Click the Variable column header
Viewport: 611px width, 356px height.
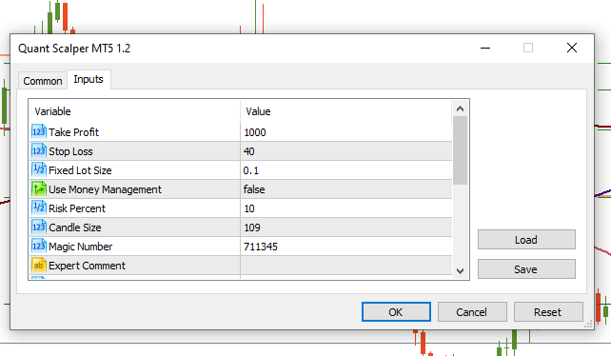point(134,111)
